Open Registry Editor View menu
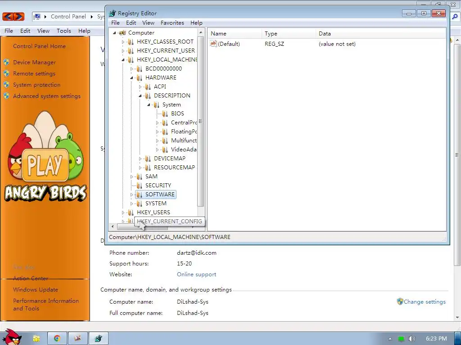461x345 pixels. pyautogui.click(x=148, y=23)
